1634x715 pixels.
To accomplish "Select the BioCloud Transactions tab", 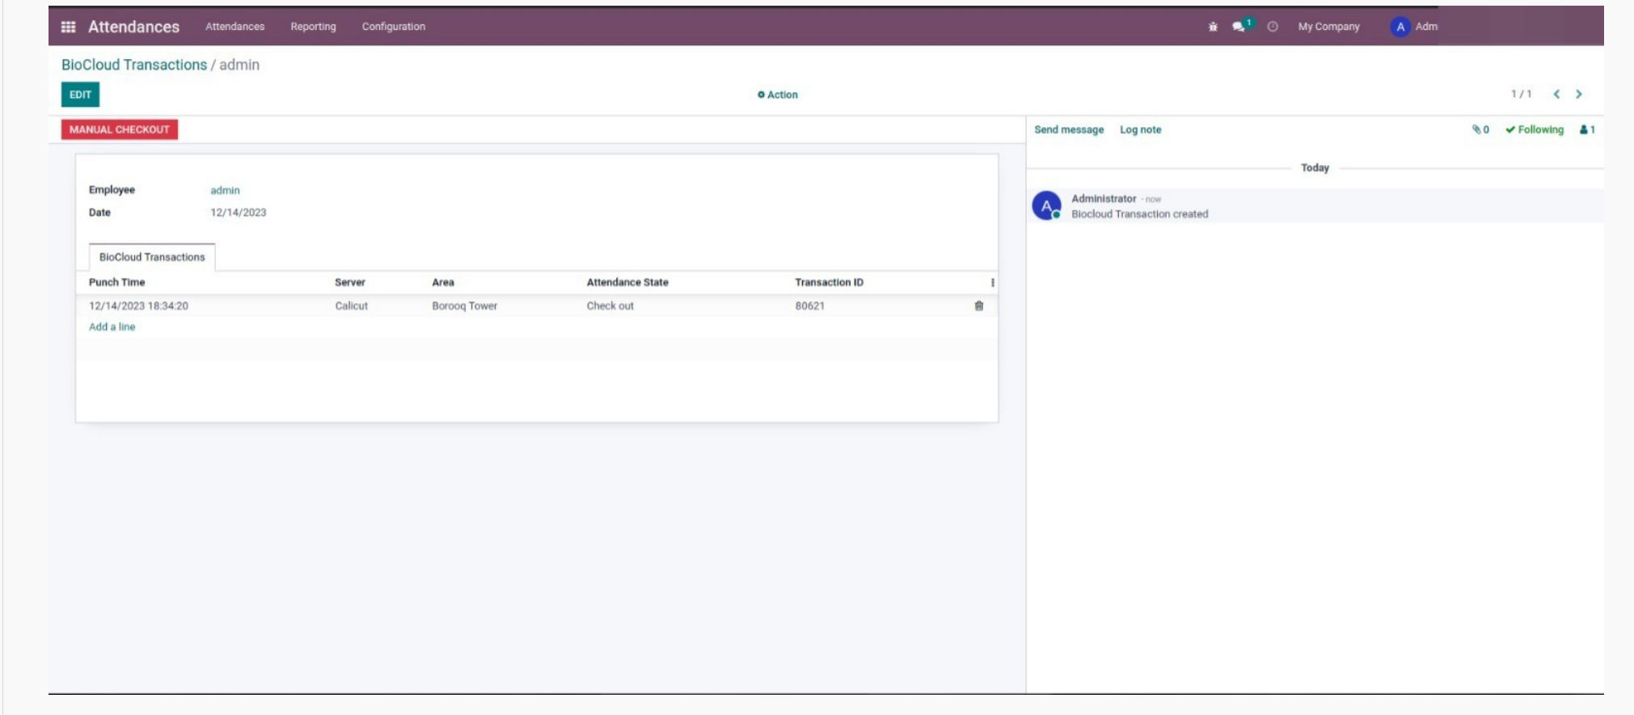I will click(x=152, y=257).
